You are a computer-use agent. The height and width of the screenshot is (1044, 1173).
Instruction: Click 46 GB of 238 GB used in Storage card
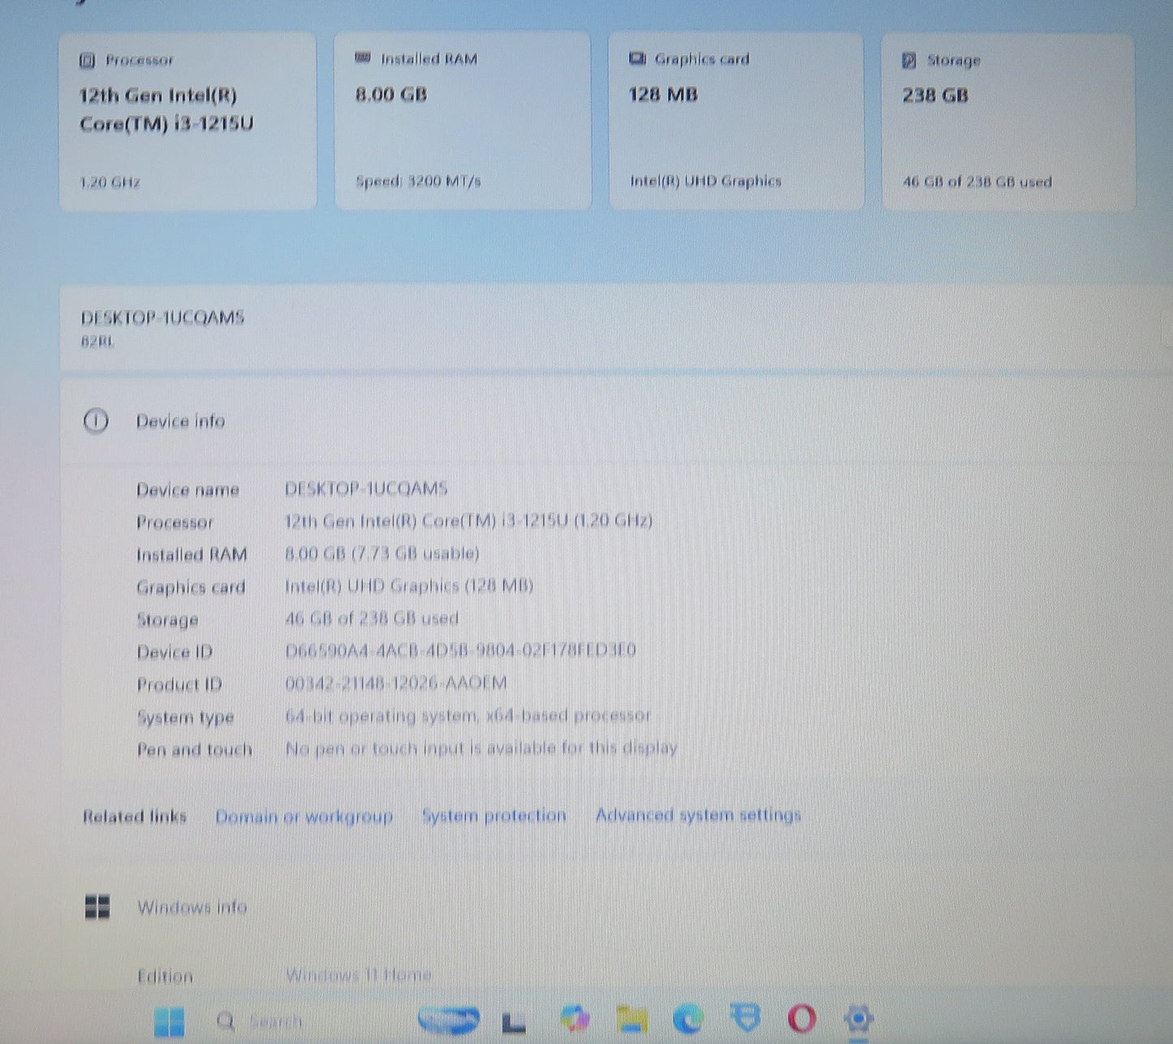[977, 182]
